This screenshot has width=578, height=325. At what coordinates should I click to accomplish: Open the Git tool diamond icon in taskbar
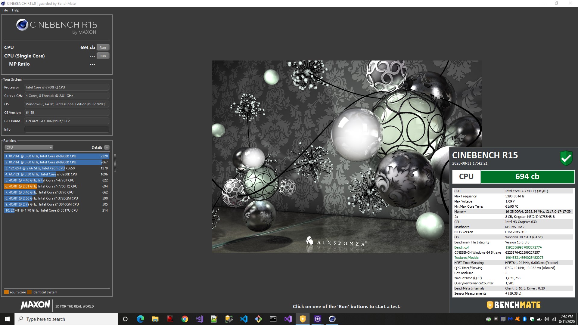[258, 319]
